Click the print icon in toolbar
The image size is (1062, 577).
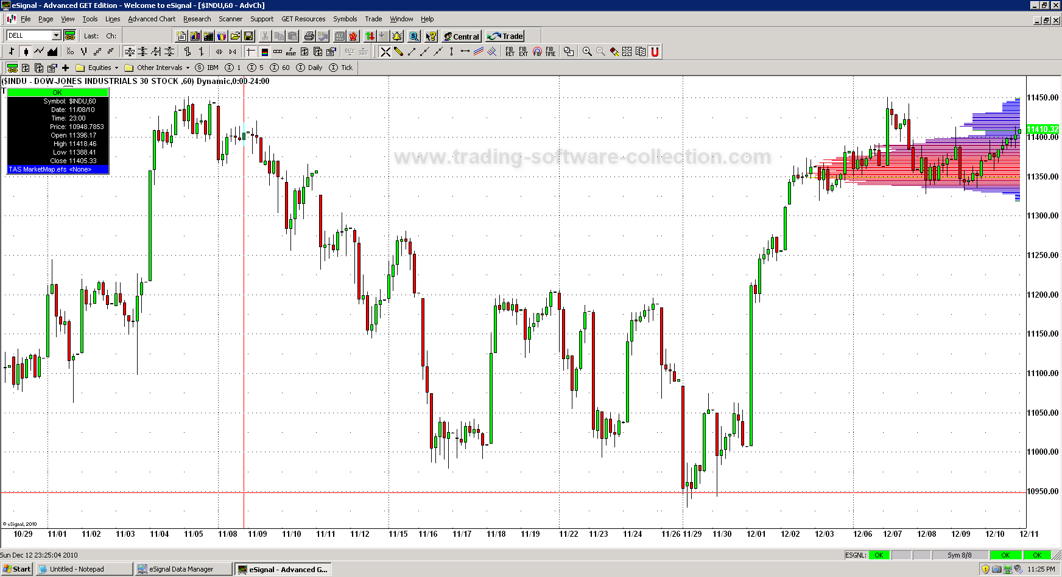(309, 36)
